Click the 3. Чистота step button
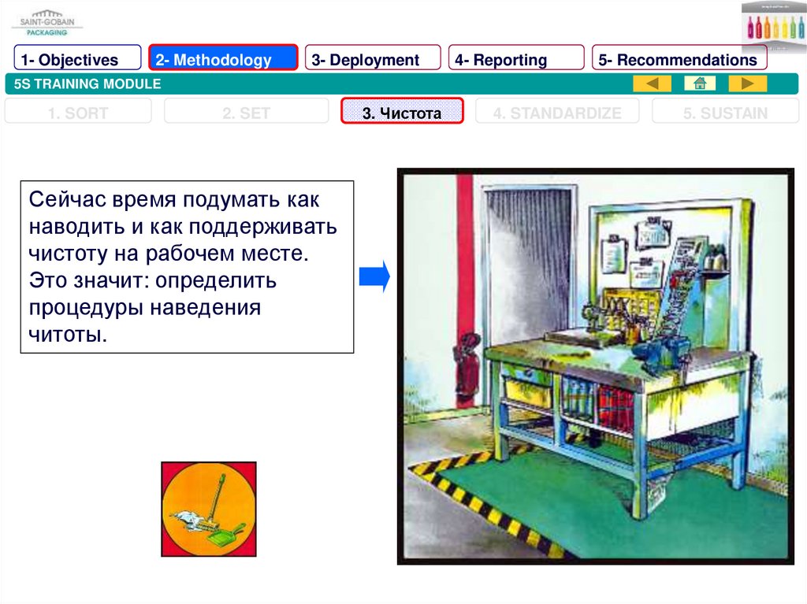 pyautogui.click(x=402, y=113)
